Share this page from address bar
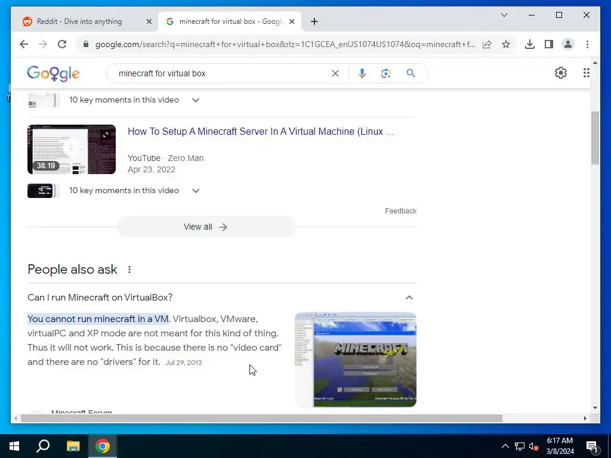611x458 pixels. [x=487, y=44]
